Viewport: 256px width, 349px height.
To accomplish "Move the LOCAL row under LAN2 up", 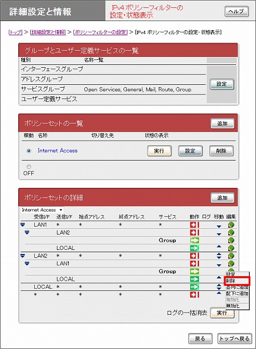I will (x=219, y=277).
